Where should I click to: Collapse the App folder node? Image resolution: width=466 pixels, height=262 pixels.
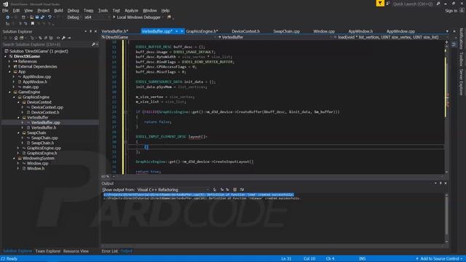click(9, 71)
